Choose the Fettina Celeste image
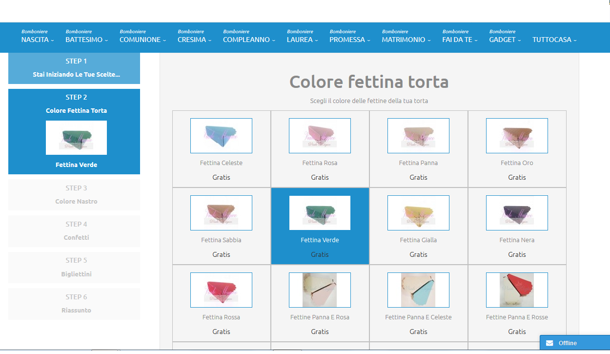610x354 pixels. tap(221, 136)
